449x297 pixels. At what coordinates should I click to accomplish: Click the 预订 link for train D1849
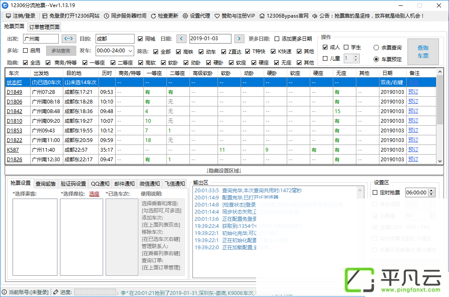click(413, 92)
